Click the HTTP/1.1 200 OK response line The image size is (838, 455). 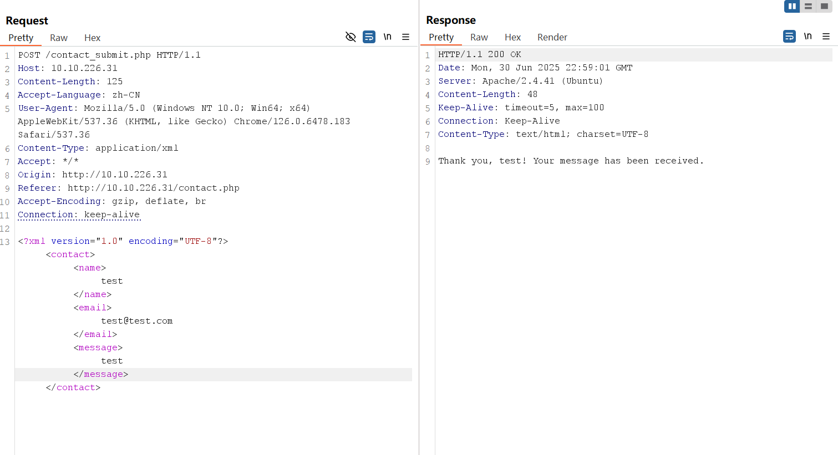[479, 54]
